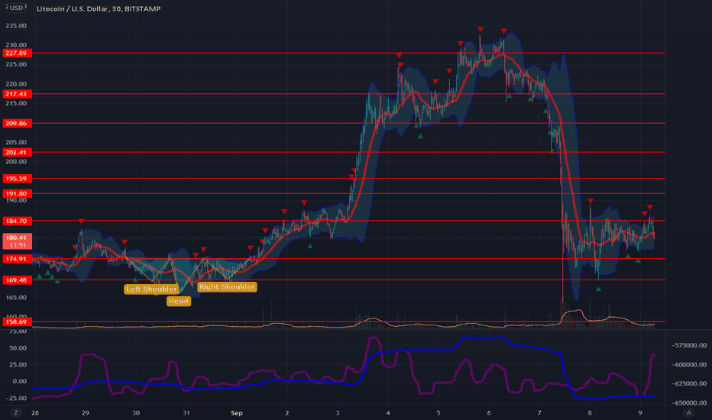Click the 205.00 price axis value

pyautogui.click(x=16, y=142)
